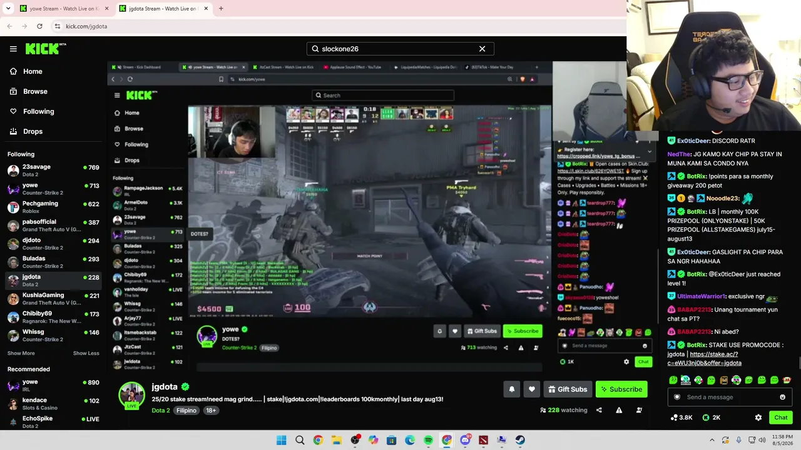Click the 3.8K channel points balance
Viewport: 801px width, 450px height.
coord(681,417)
